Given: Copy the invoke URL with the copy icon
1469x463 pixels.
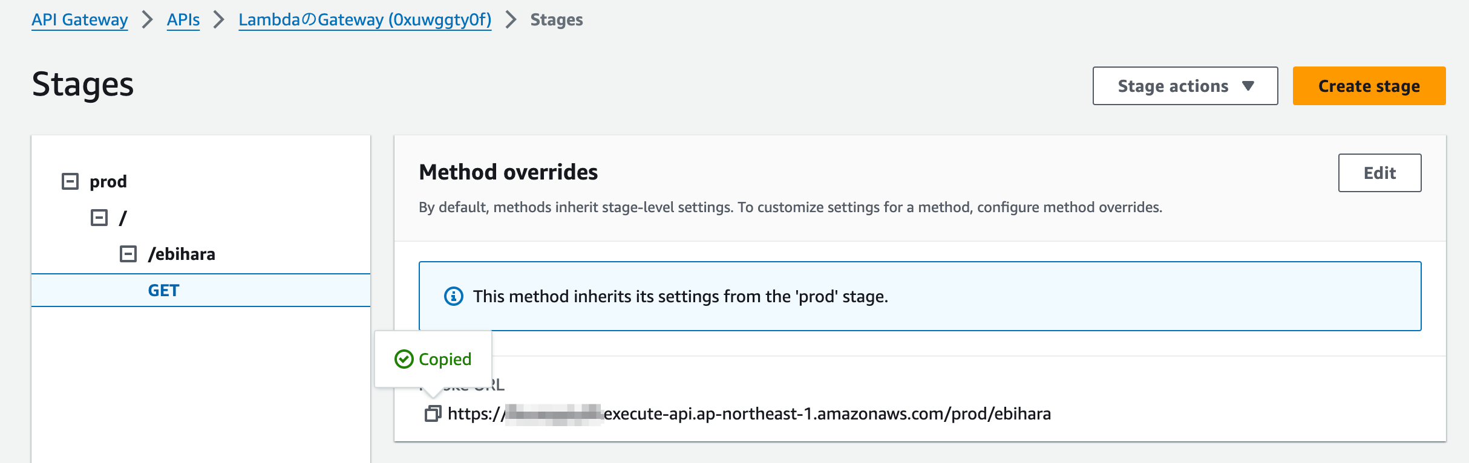Looking at the screenshot, I should pyautogui.click(x=433, y=413).
